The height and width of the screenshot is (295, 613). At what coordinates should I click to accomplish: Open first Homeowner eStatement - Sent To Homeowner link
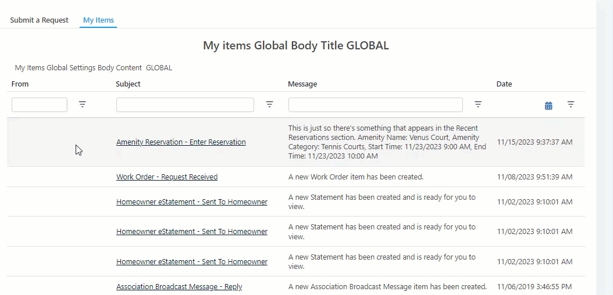click(x=192, y=202)
